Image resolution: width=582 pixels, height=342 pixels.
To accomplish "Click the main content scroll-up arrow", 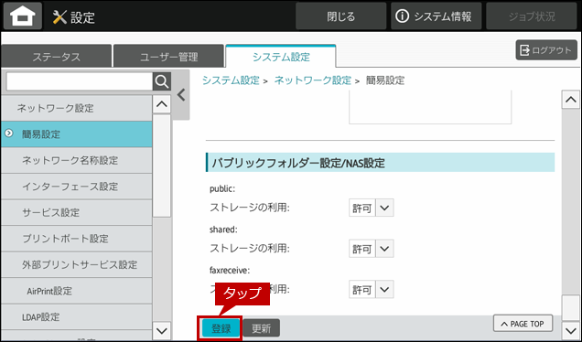I will pyautogui.click(x=570, y=100).
